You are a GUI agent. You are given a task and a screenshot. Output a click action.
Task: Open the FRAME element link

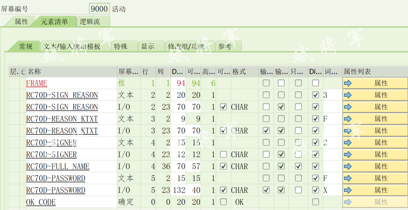(x=37, y=83)
